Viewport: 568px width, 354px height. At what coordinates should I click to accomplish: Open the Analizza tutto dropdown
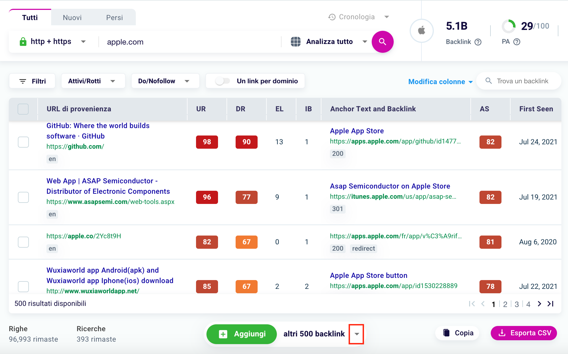(x=329, y=42)
